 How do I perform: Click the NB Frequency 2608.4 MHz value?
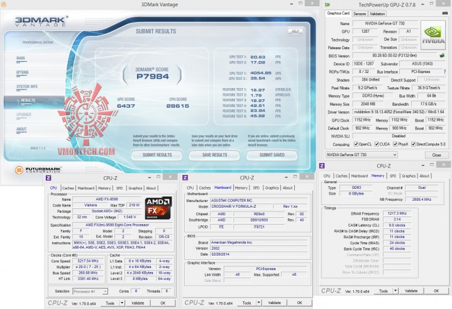pyautogui.click(x=421, y=199)
